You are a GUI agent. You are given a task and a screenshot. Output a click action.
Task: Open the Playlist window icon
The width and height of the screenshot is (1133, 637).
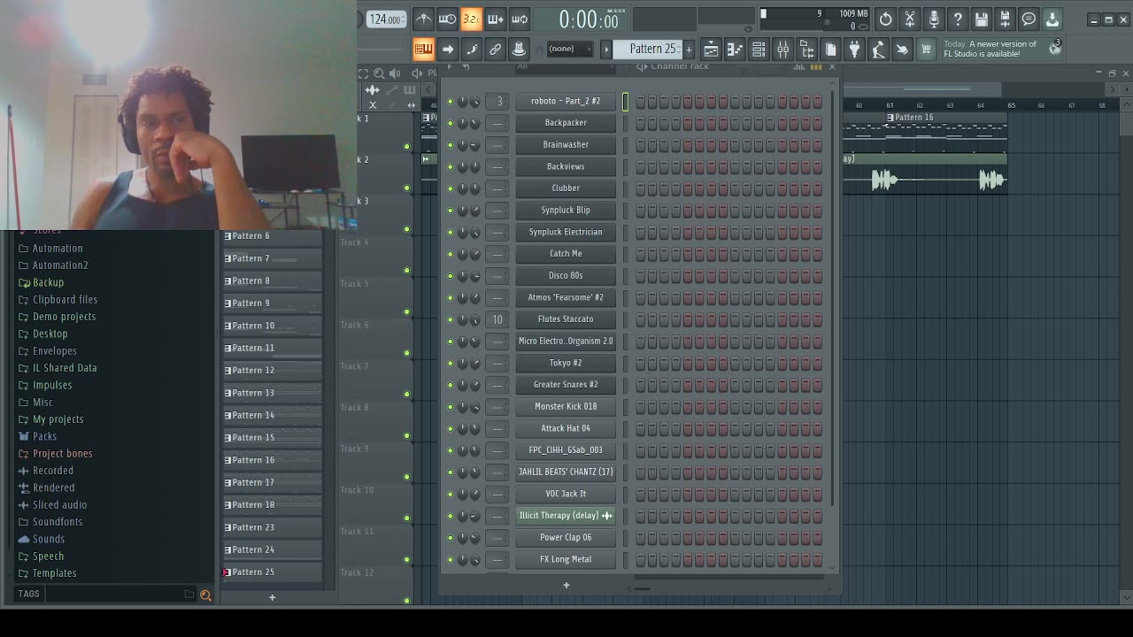coord(711,50)
